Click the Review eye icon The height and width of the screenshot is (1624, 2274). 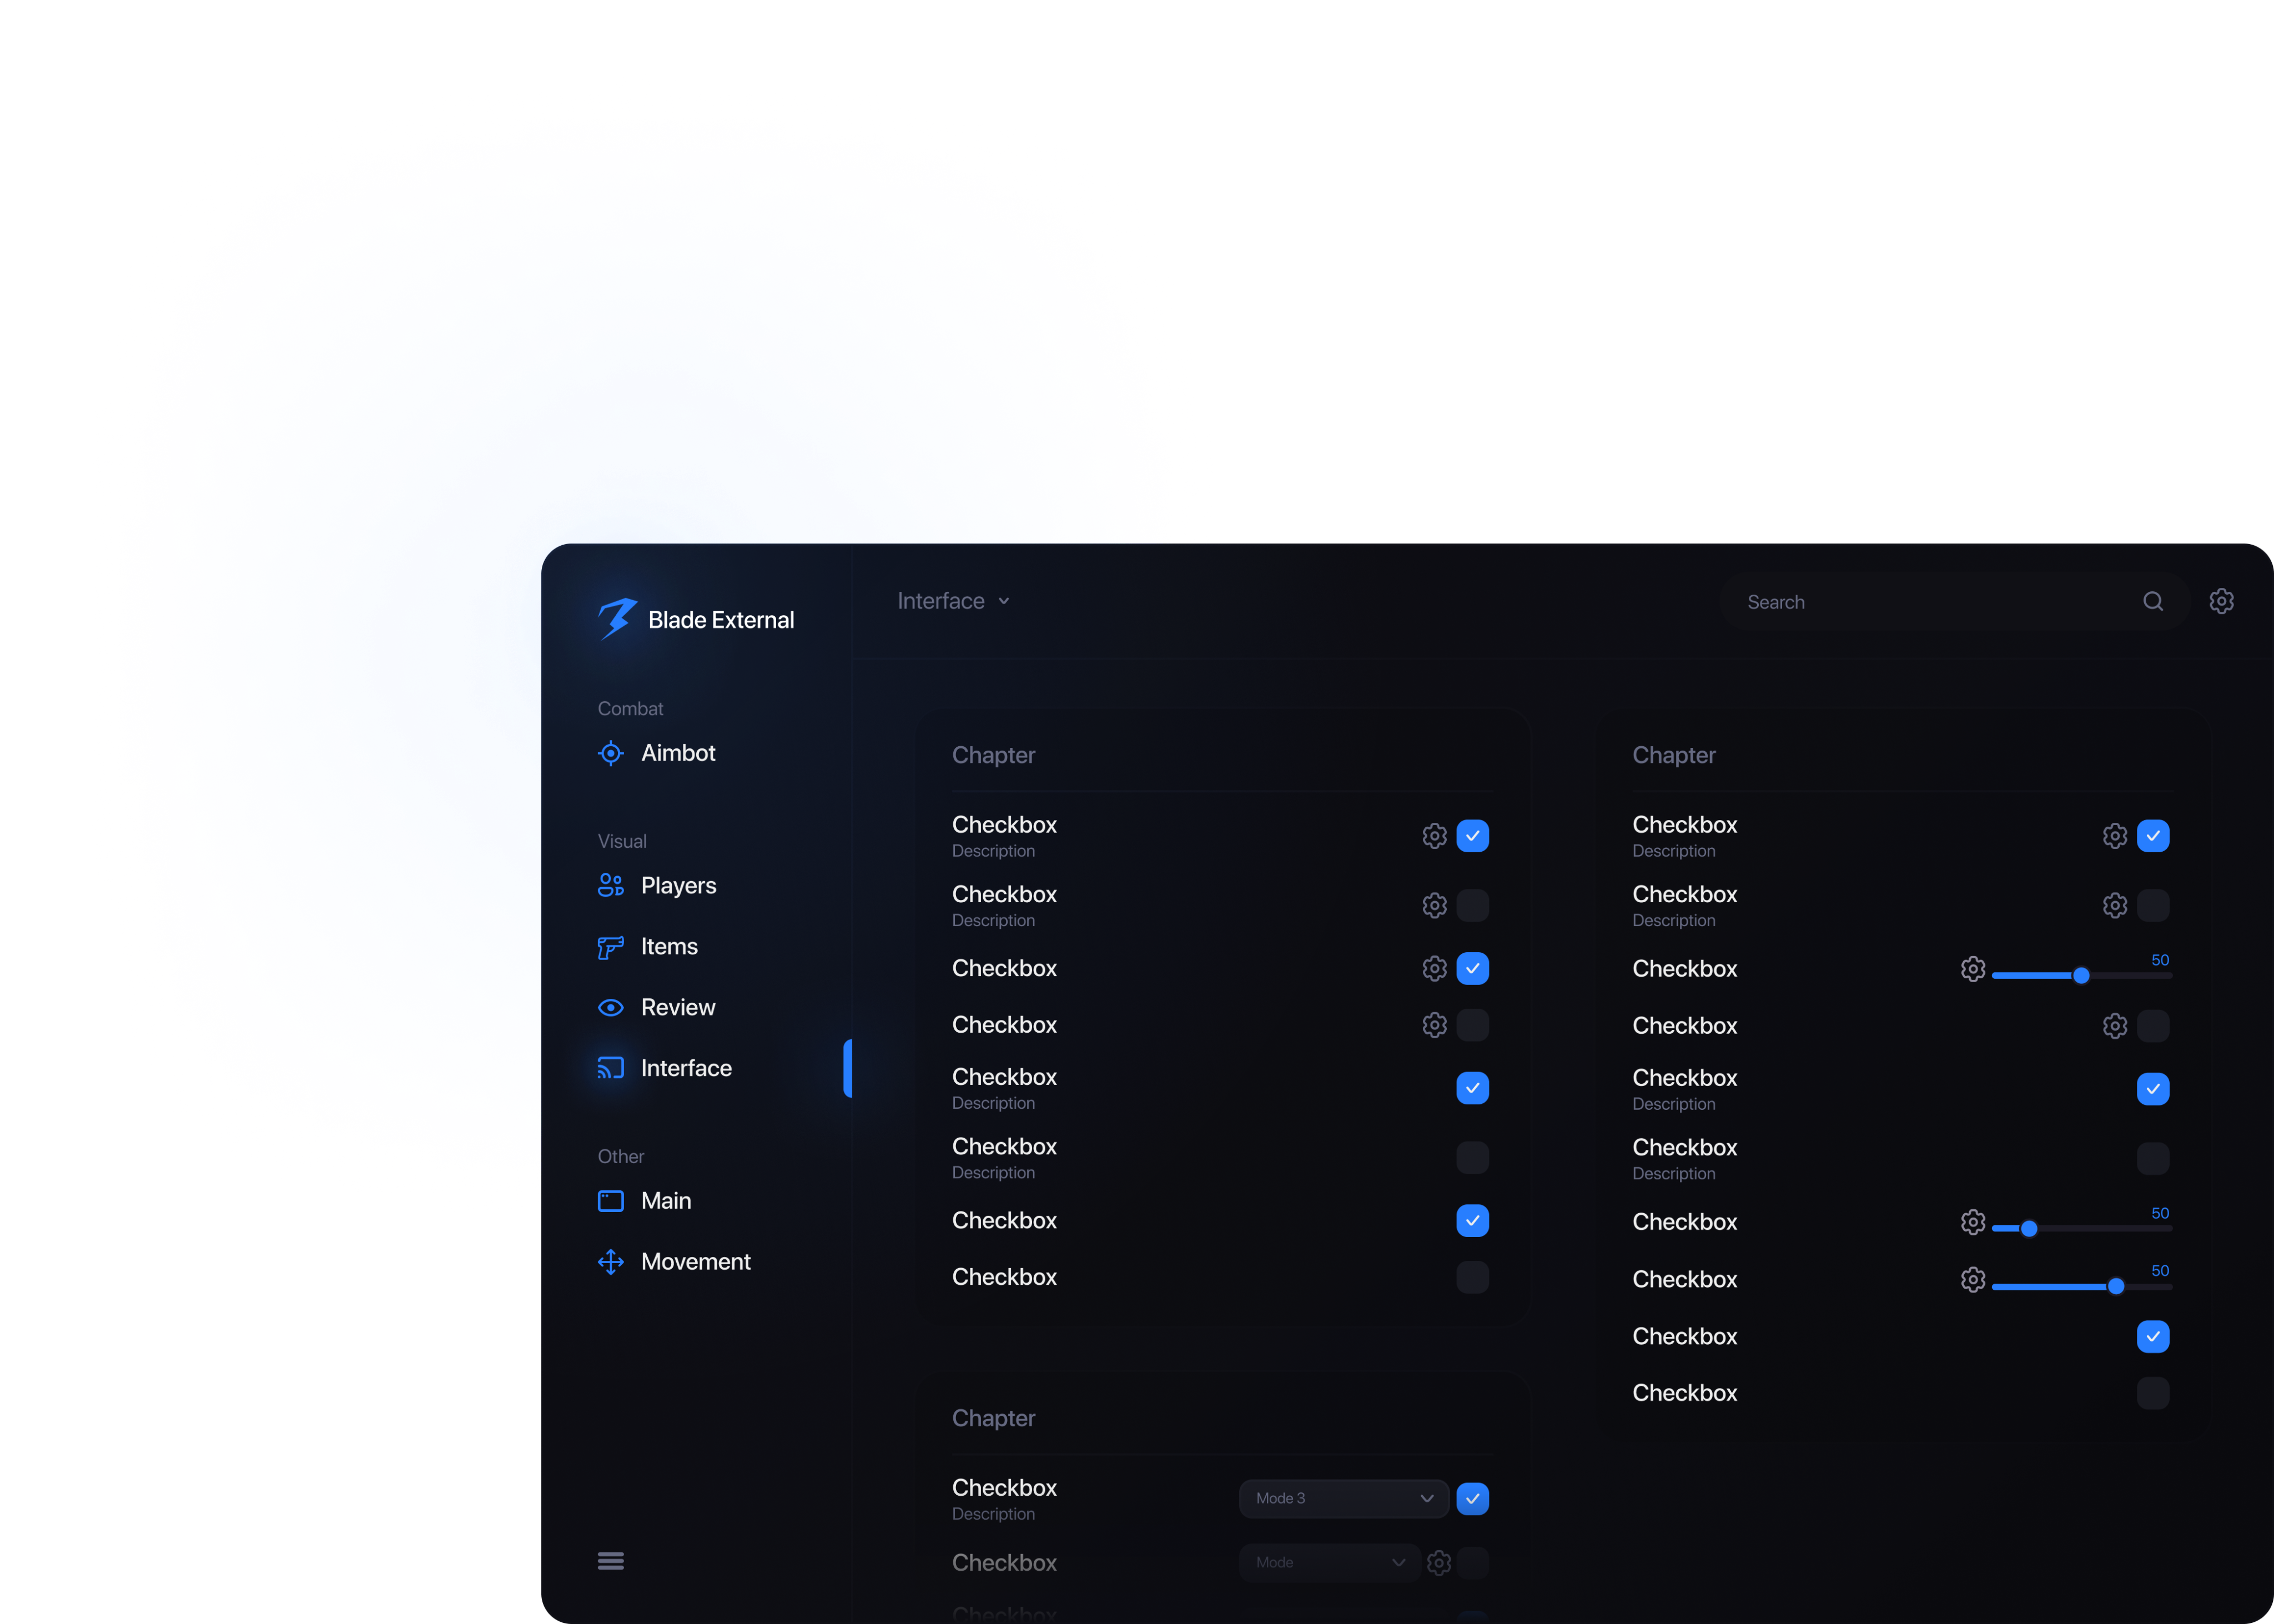click(610, 1007)
